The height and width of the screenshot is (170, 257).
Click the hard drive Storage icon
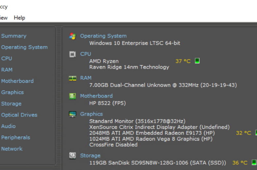click(72, 156)
